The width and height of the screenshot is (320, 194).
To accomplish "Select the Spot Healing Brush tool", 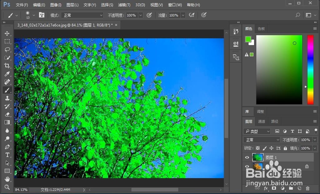I will [x=7, y=82].
